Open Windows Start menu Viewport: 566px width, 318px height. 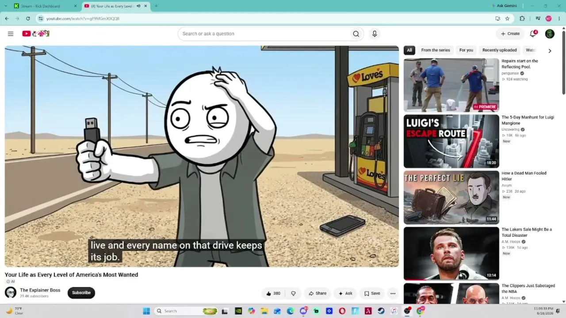(x=146, y=311)
